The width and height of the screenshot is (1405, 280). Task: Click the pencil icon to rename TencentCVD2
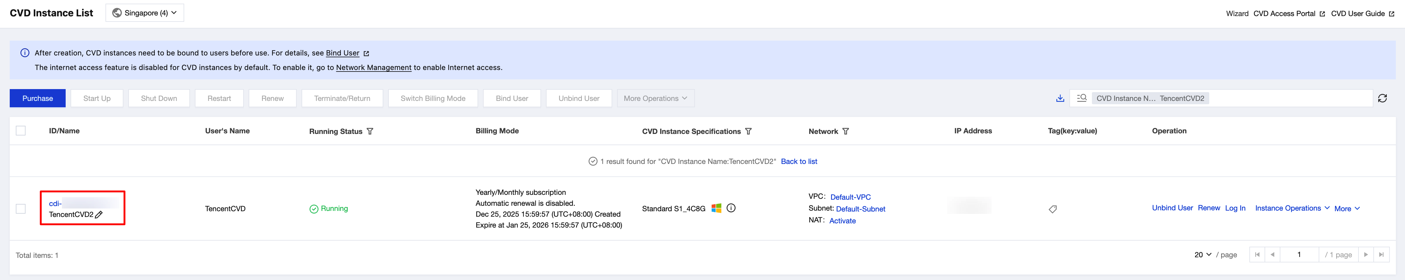pos(99,215)
